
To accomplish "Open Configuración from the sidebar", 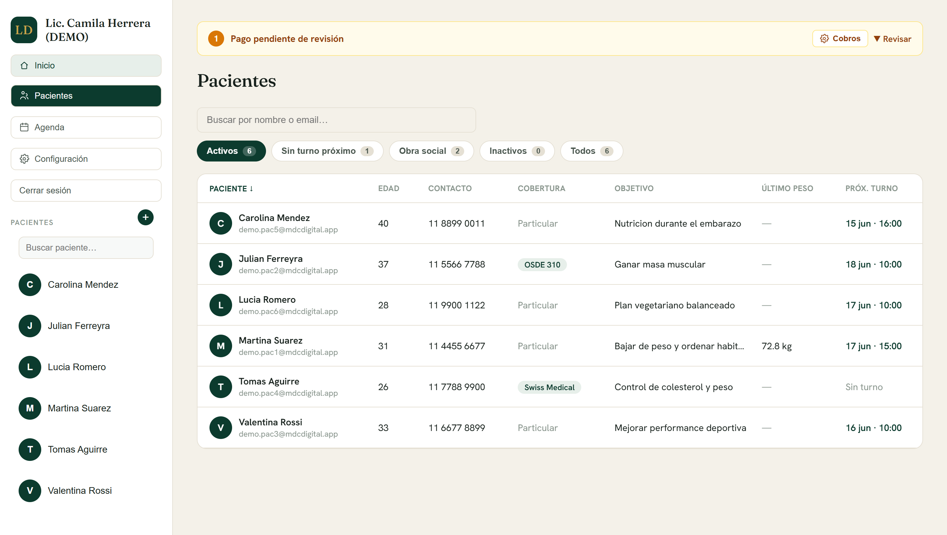I will (x=86, y=159).
